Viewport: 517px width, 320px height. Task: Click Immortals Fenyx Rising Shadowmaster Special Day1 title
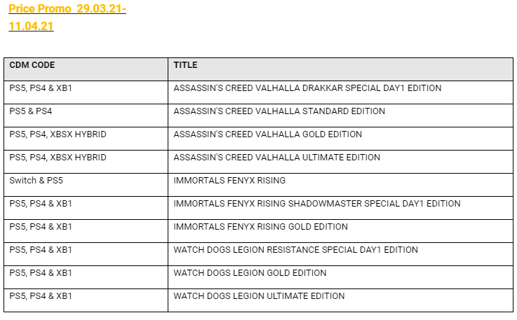317,204
